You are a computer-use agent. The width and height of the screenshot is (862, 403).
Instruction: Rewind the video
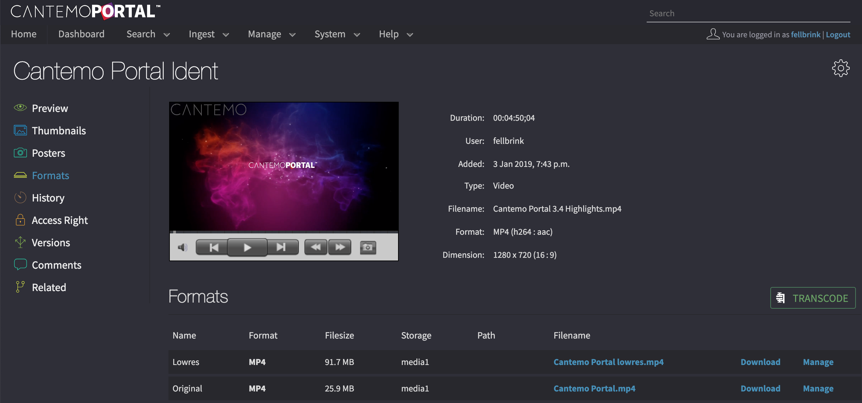(x=316, y=247)
